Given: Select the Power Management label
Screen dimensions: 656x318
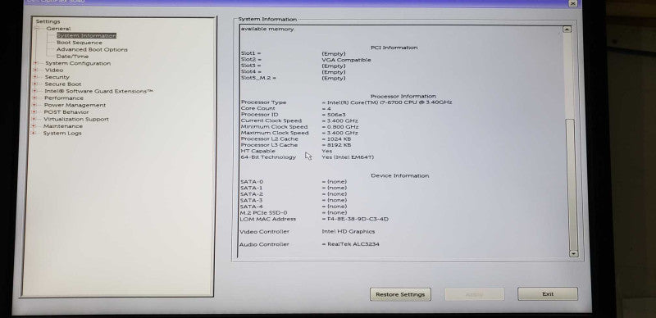Looking at the screenshot, I should click(x=75, y=105).
